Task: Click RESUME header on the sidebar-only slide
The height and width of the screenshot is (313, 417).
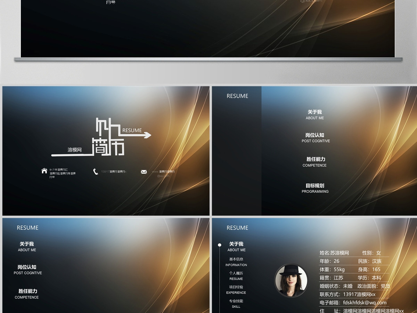Action: click(27, 228)
